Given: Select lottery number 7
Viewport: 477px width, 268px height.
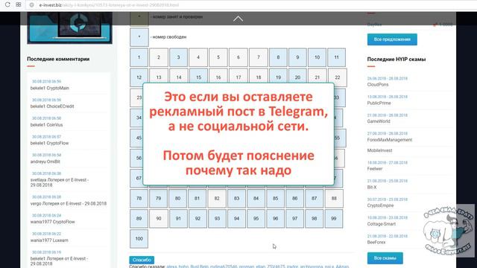Looking at the screenshot, I should point(259,57).
